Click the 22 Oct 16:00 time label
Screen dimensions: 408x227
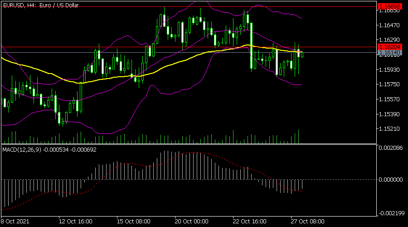(249, 221)
